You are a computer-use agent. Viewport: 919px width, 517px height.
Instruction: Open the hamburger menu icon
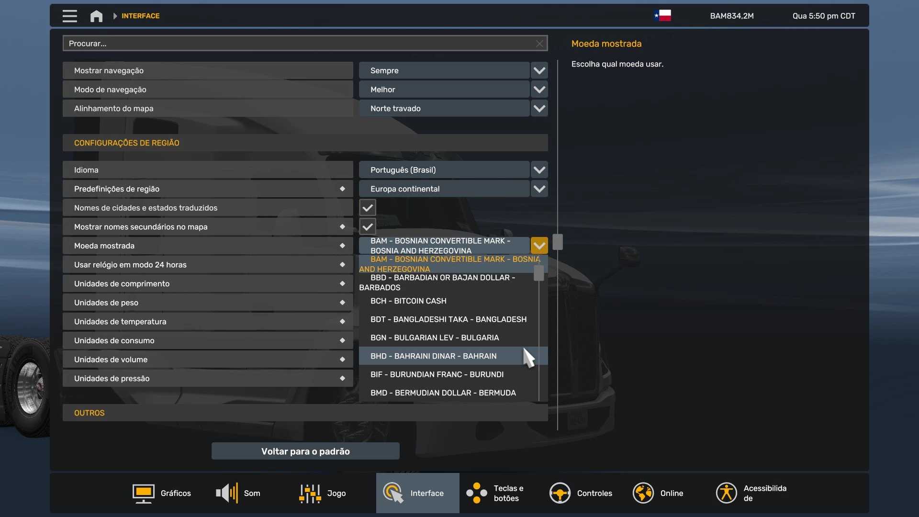point(69,16)
